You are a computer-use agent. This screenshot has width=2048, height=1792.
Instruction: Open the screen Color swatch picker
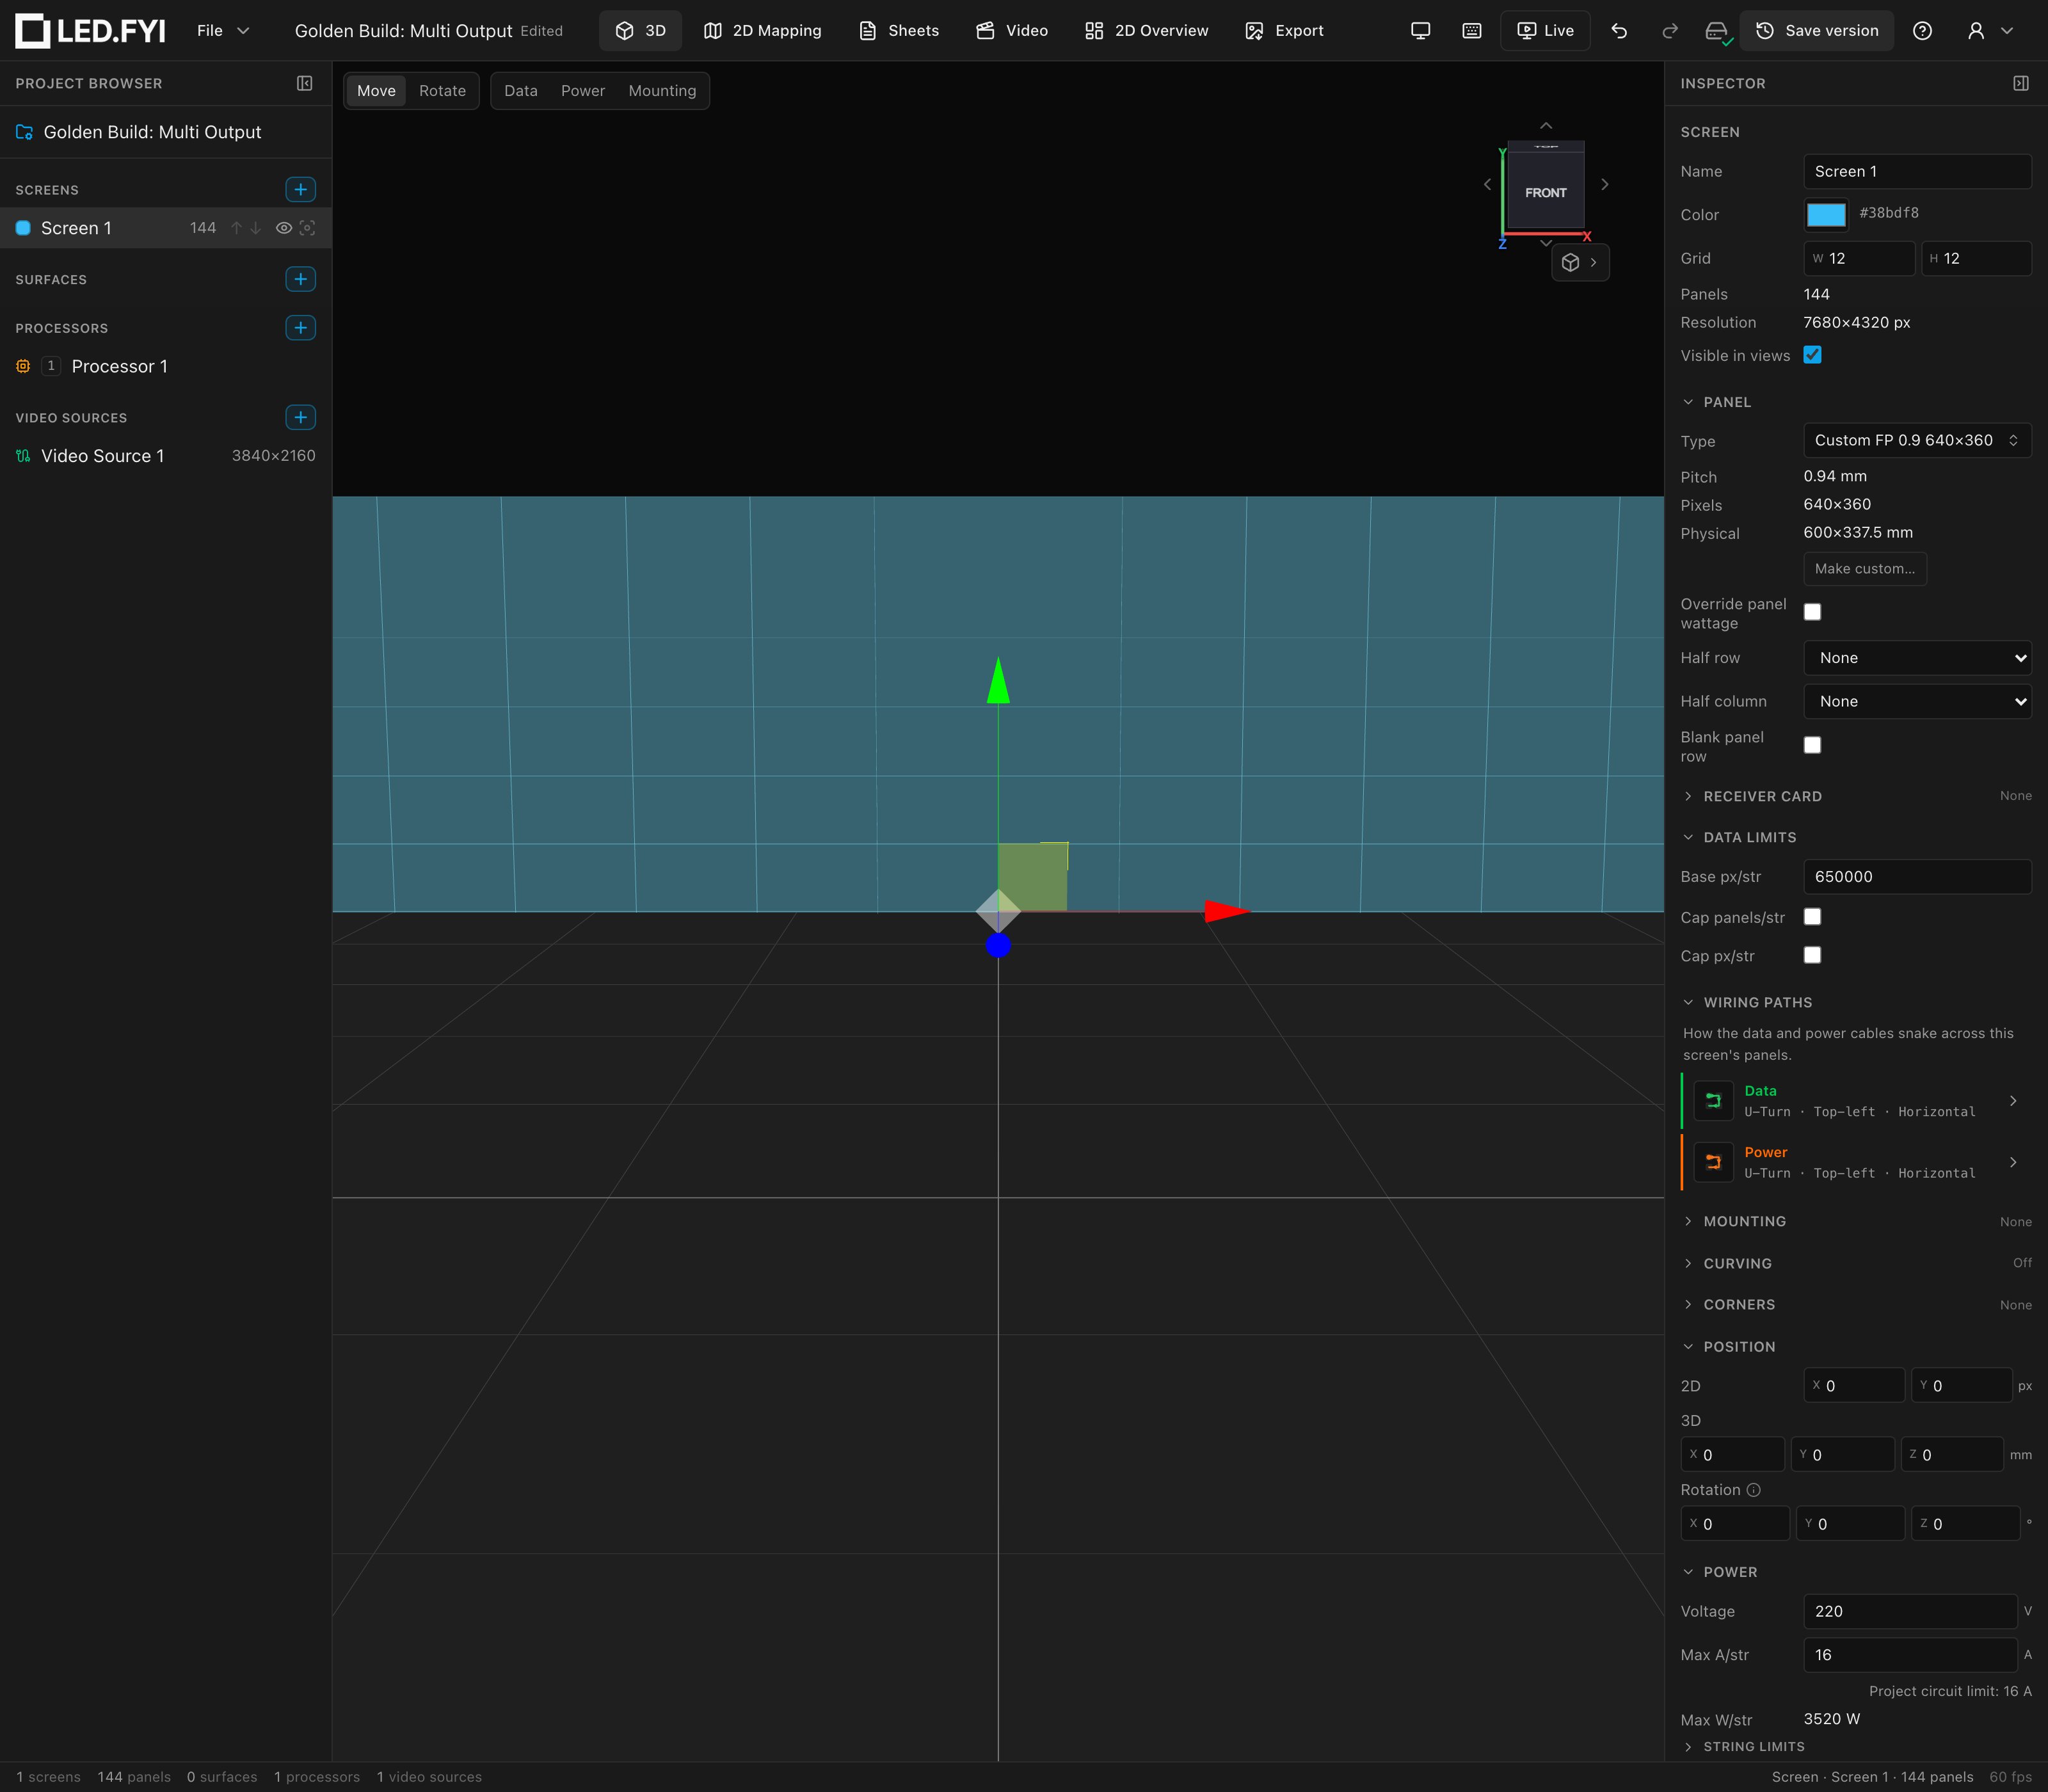[1826, 215]
